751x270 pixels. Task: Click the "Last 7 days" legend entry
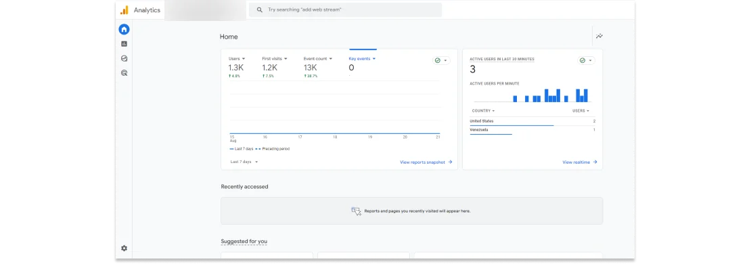(x=242, y=149)
